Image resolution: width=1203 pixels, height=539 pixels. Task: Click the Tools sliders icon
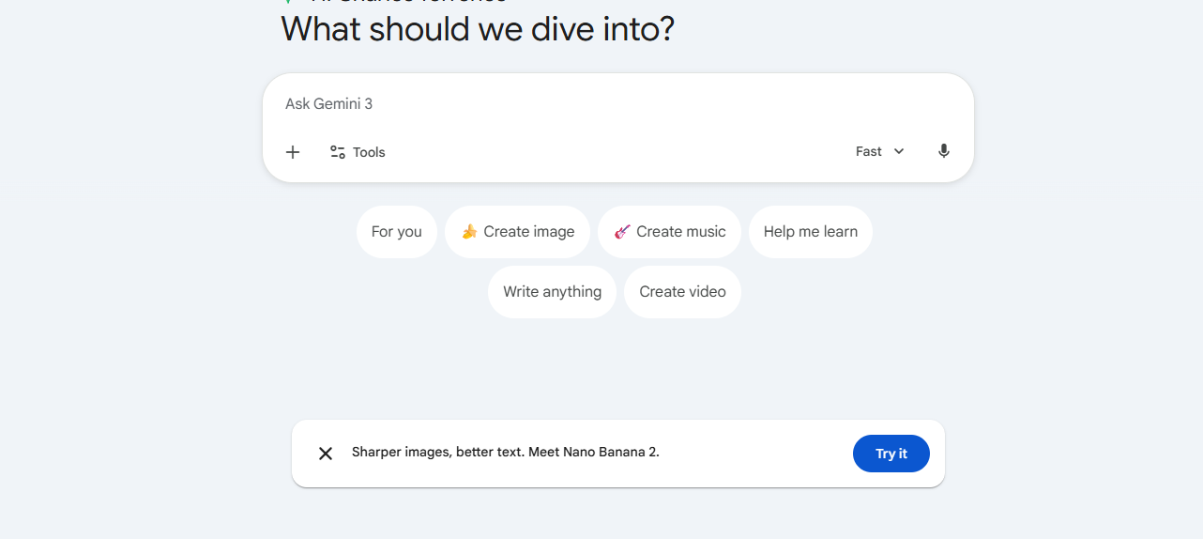coord(338,152)
